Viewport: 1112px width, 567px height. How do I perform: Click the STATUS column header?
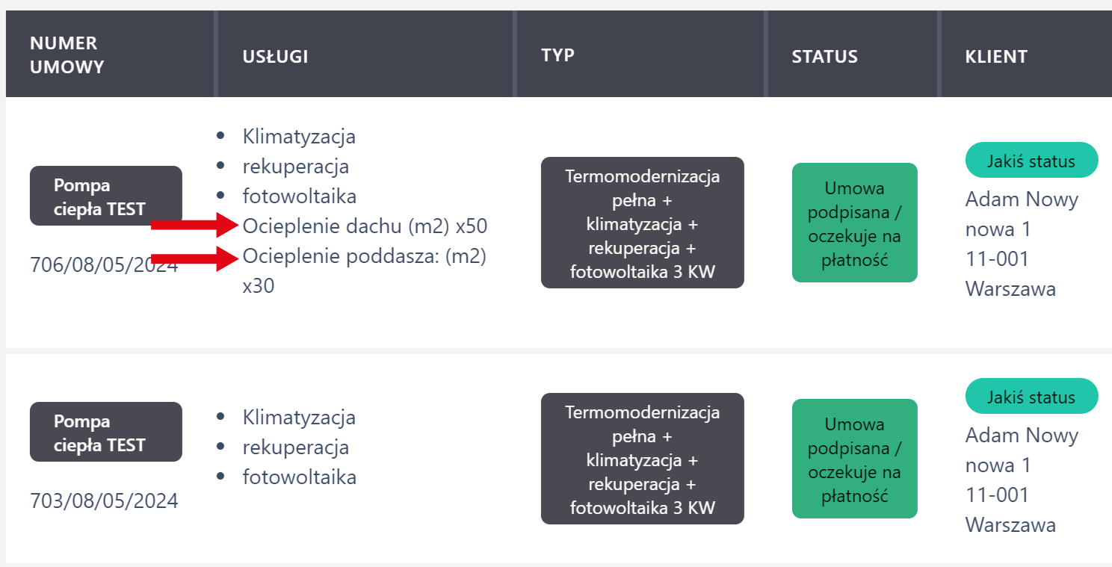824,57
